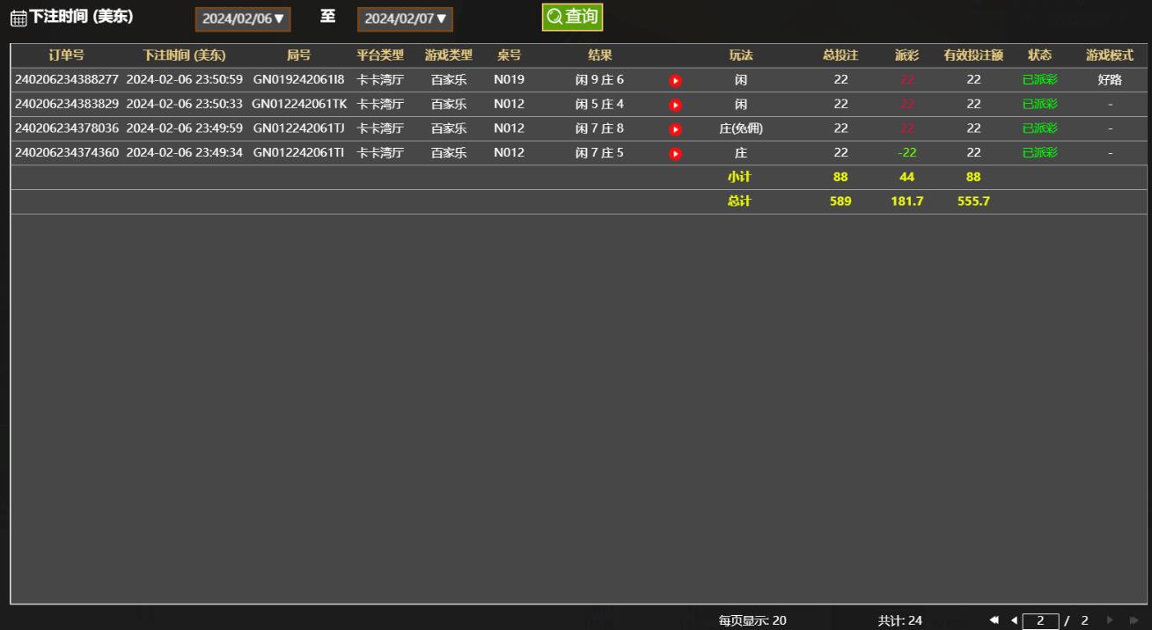This screenshot has height=630, width=1152.
Task: Select order number 240206234374360
Action: [x=67, y=152]
